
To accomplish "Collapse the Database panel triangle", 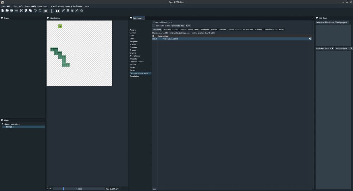I will click(x=131, y=18).
